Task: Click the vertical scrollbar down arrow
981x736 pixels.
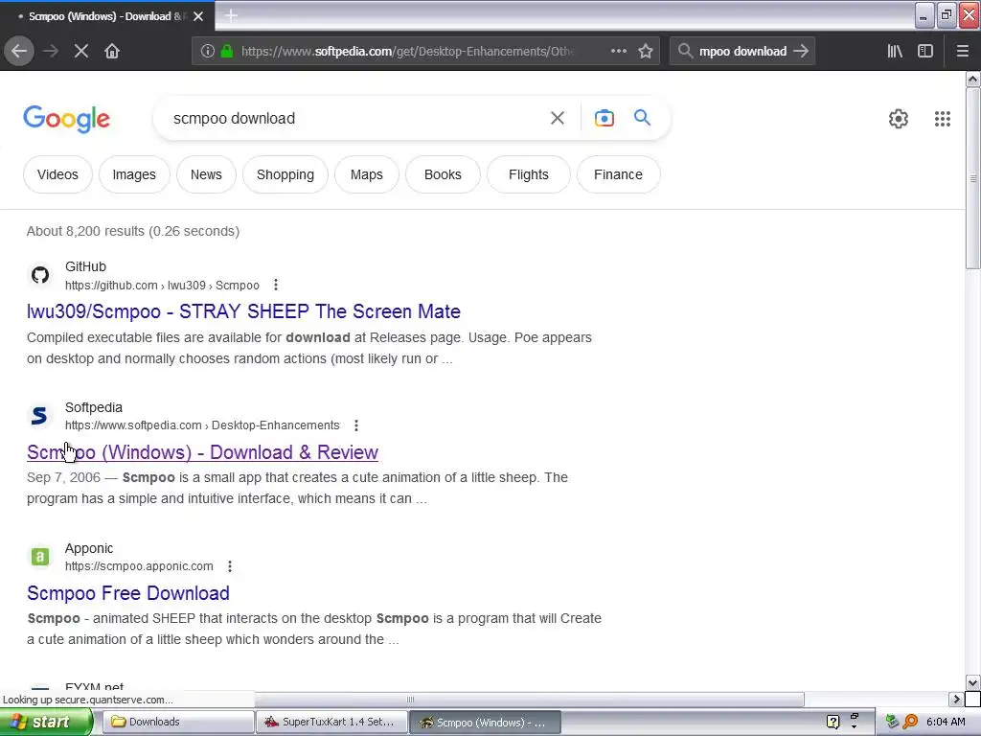Action: pos(973,683)
